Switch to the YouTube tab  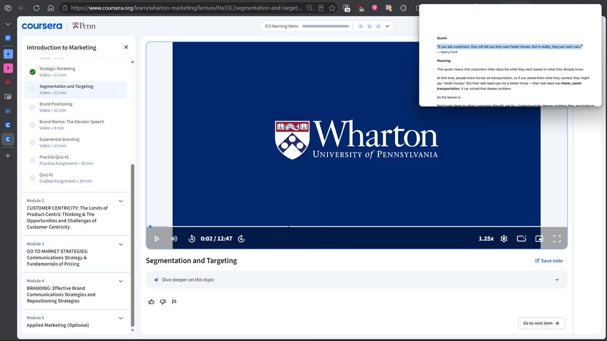pos(8,82)
